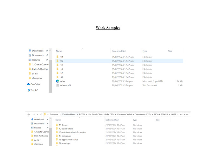Screen dimensions: 216x146
Task: Open the index-md5 text document
Action: [65, 85]
